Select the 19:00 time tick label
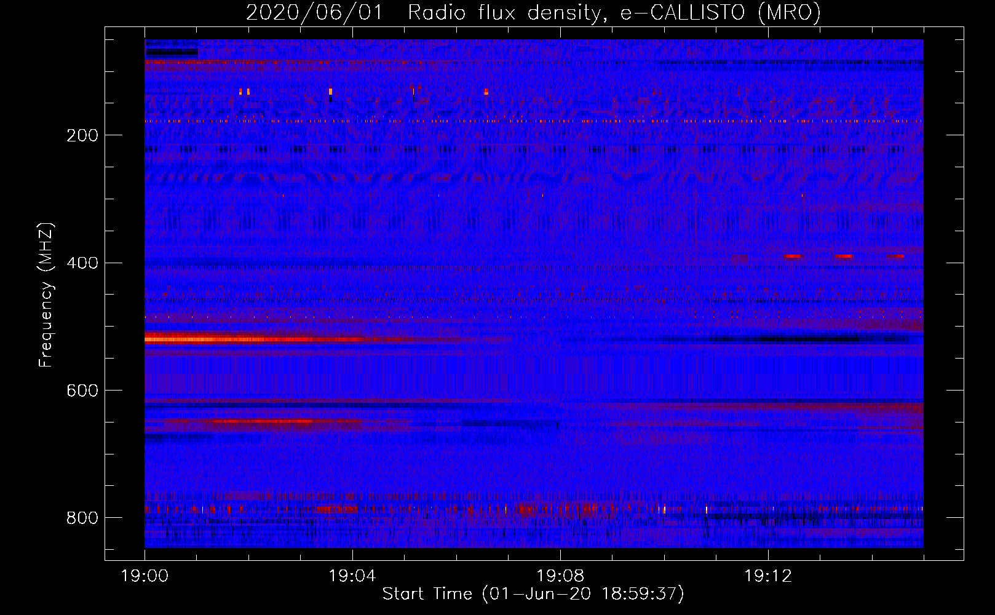The width and height of the screenshot is (995, 615). (145, 576)
